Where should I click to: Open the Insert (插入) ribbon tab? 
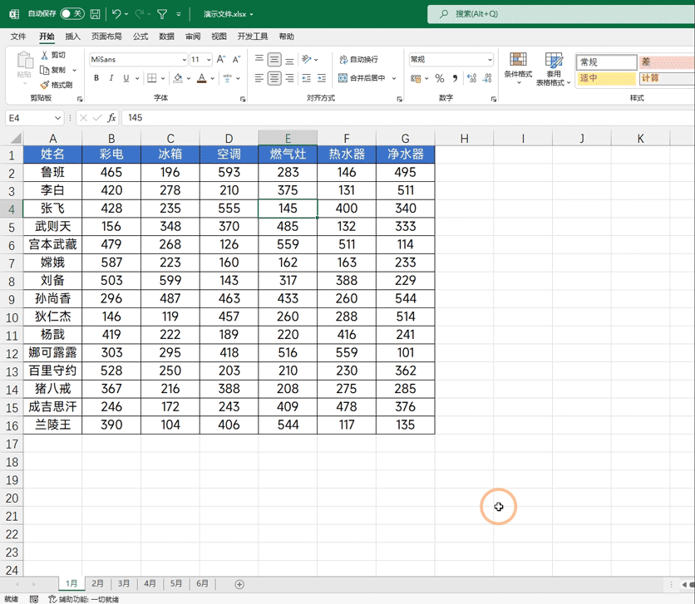coord(72,37)
